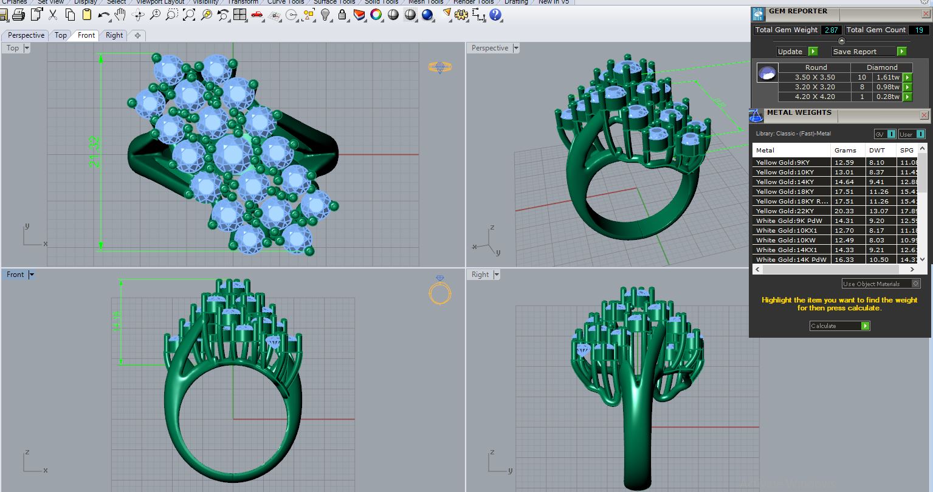Click the Metal Weights vertical scrollbar down arrow
The width and height of the screenshot is (933, 492).
pos(921,259)
